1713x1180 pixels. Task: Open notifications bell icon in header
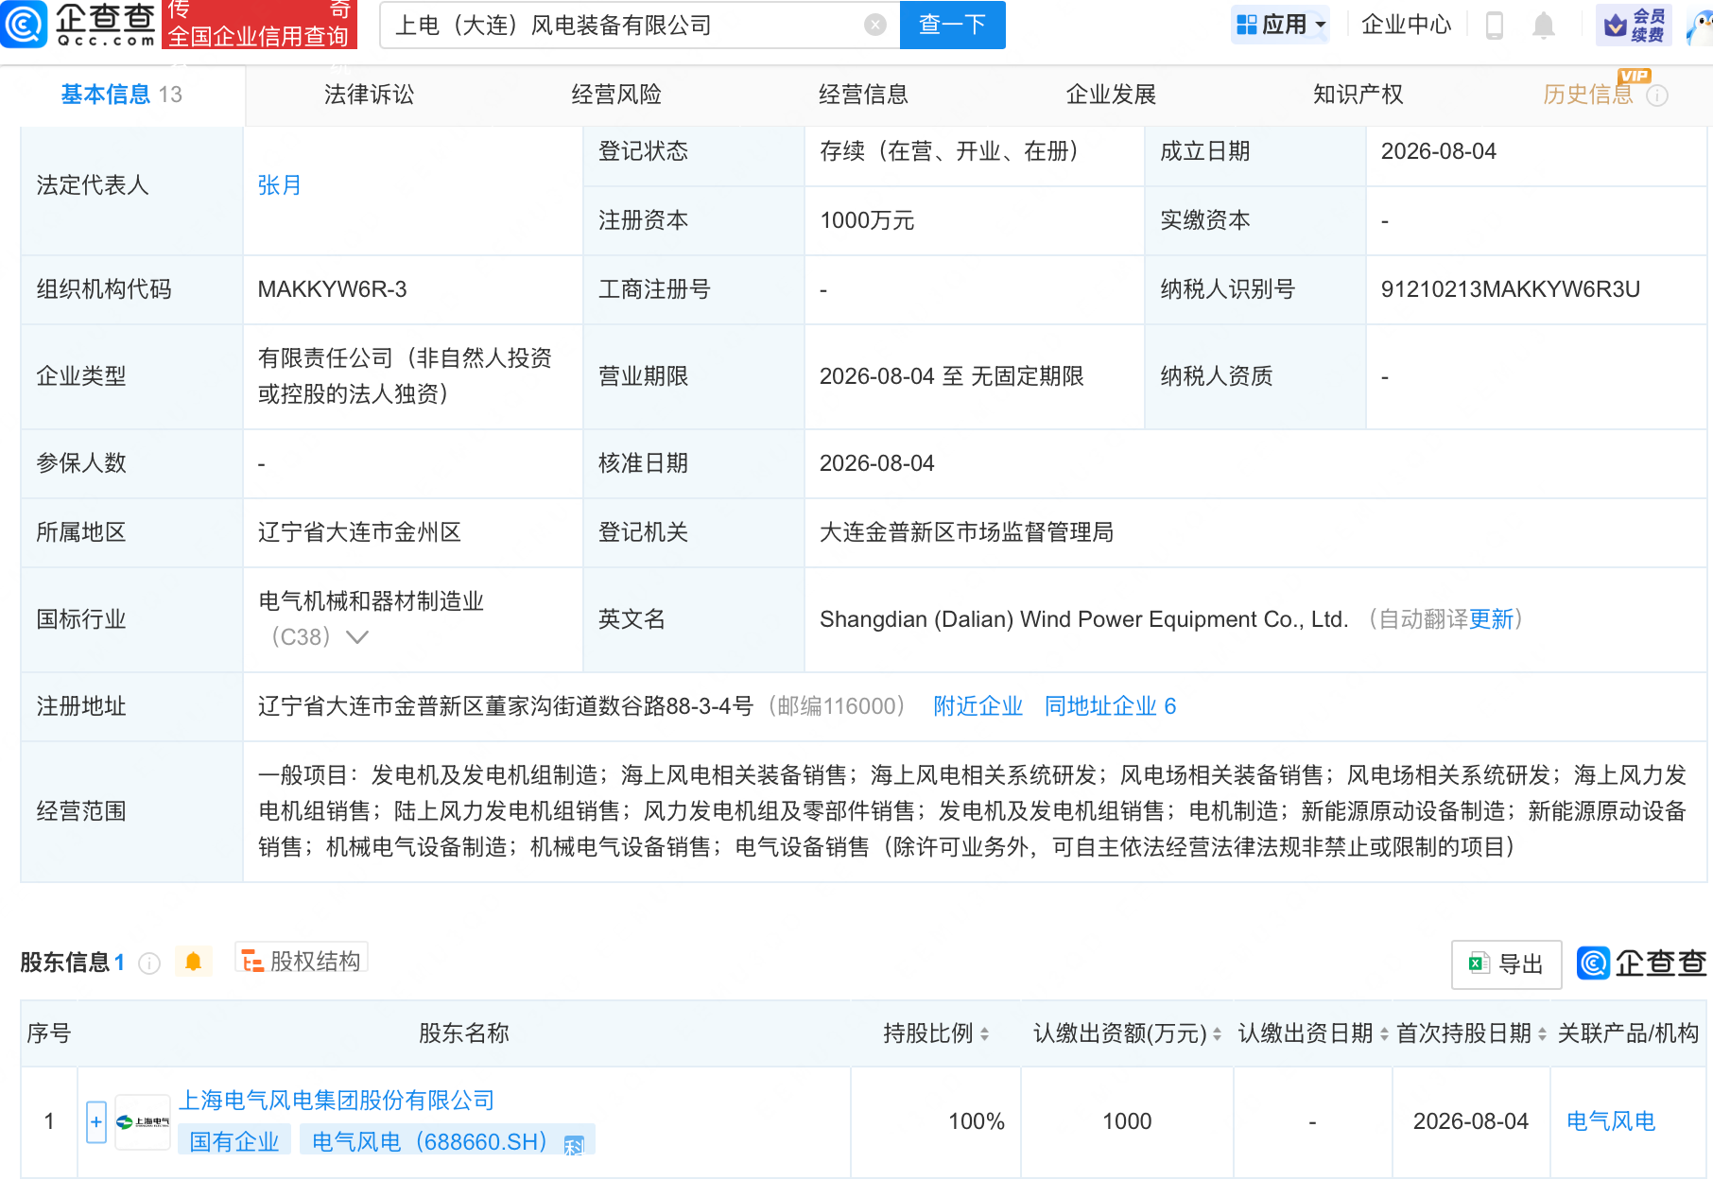pos(1544,25)
